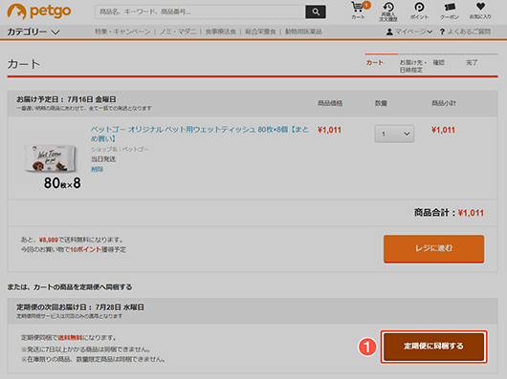Open 総合栄養食 menu link
The width and height of the screenshot is (507, 379).
click(x=260, y=32)
